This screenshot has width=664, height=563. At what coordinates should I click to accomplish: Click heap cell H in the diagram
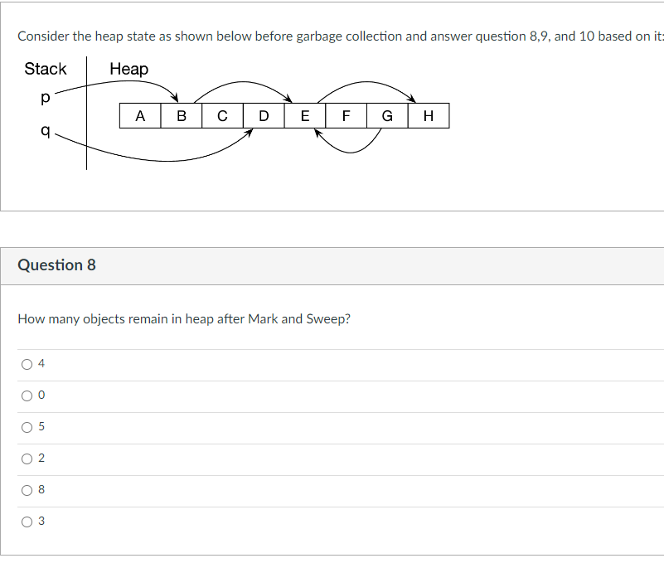click(x=428, y=115)
